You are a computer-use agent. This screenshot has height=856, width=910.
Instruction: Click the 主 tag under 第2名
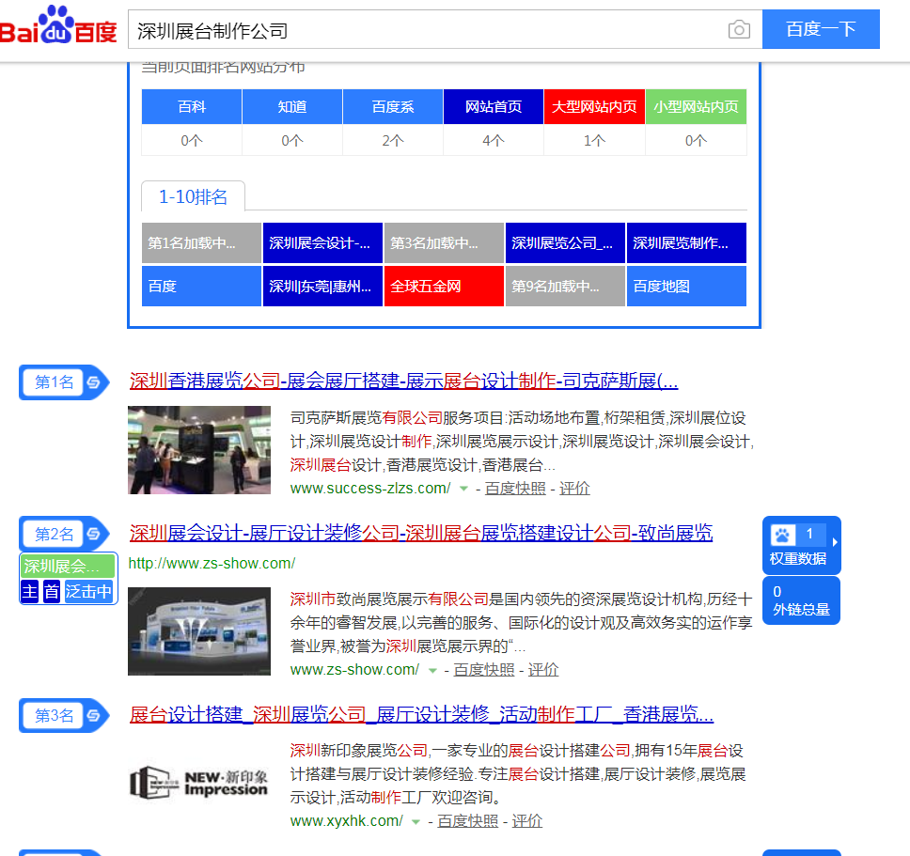(x=29, y=592)
